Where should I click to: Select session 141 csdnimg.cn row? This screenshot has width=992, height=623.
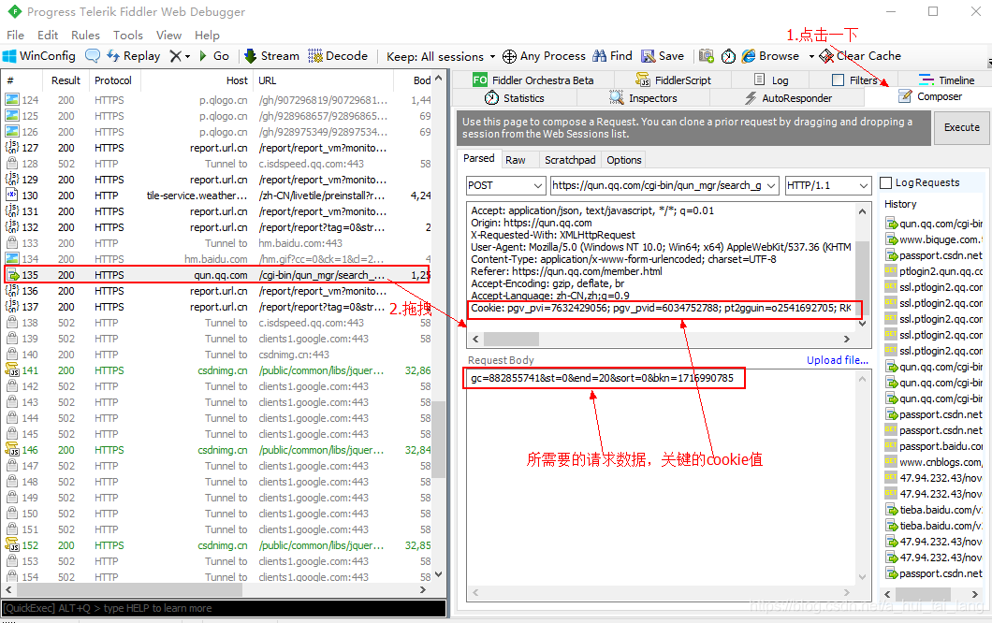coord(218,370)
